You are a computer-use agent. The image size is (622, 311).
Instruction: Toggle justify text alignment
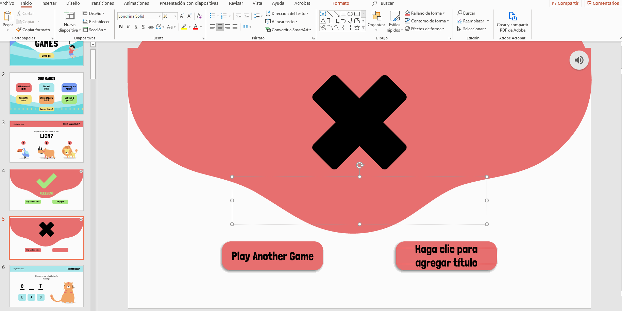(235, 27)
